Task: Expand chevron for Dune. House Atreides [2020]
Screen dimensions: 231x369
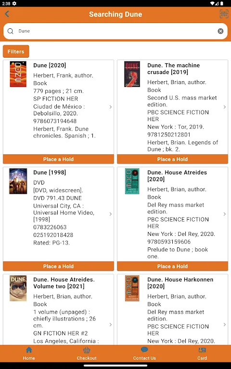Action: (x=225, y=214)
